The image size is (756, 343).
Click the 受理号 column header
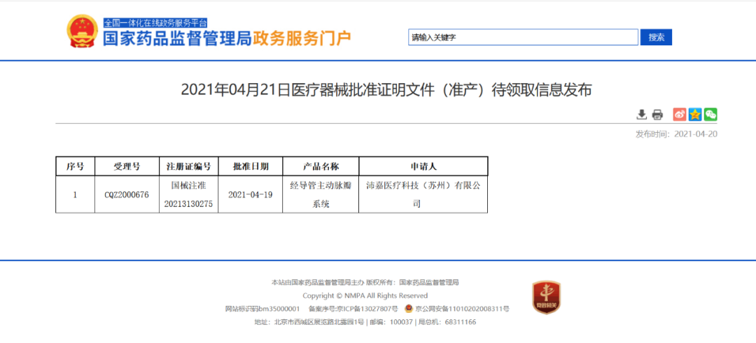(x=127, y=166)
